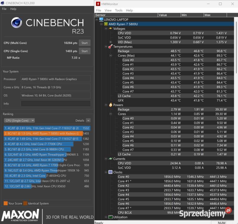The height and width of the screenshot is (224, 238).
Task: Collapse the AMD Ryzen 7 5800U node
Action: 101,24
